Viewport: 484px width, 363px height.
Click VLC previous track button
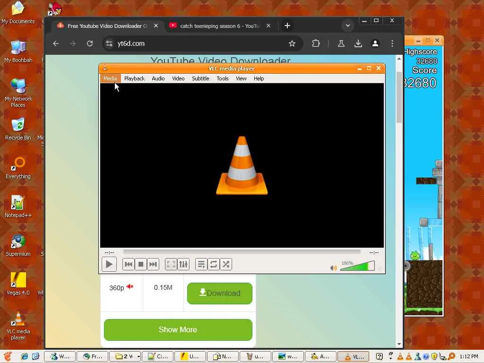[x=129, y=264]
